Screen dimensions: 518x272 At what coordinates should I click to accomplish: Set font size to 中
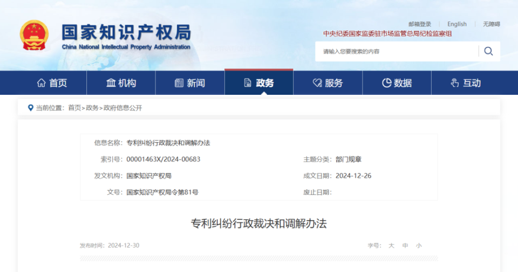pos(405,246)
